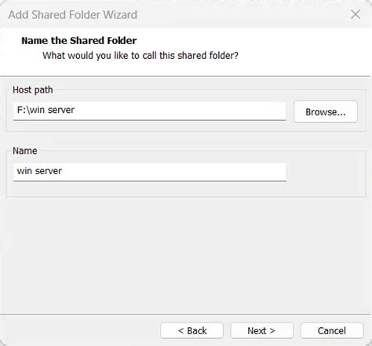The height and width of the screenshot is (346, 372).
Task: Place cursor in "win server" name text
Action: pyautogui.click(x=39, y=171)
